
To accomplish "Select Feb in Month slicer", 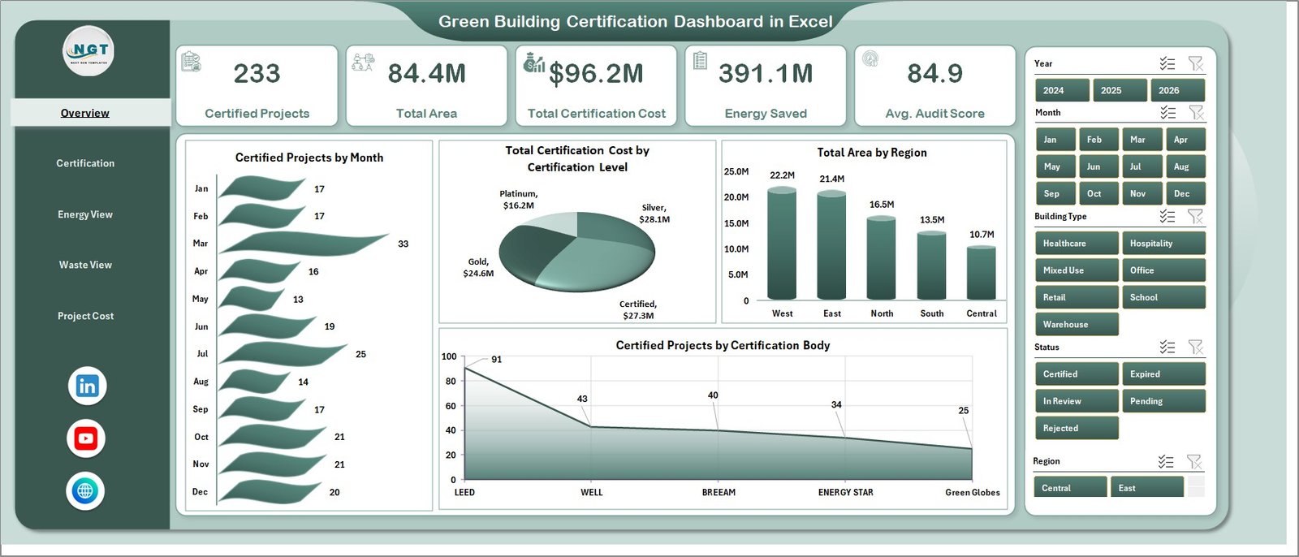I will pyautogui.click(x=1099, y=140).
